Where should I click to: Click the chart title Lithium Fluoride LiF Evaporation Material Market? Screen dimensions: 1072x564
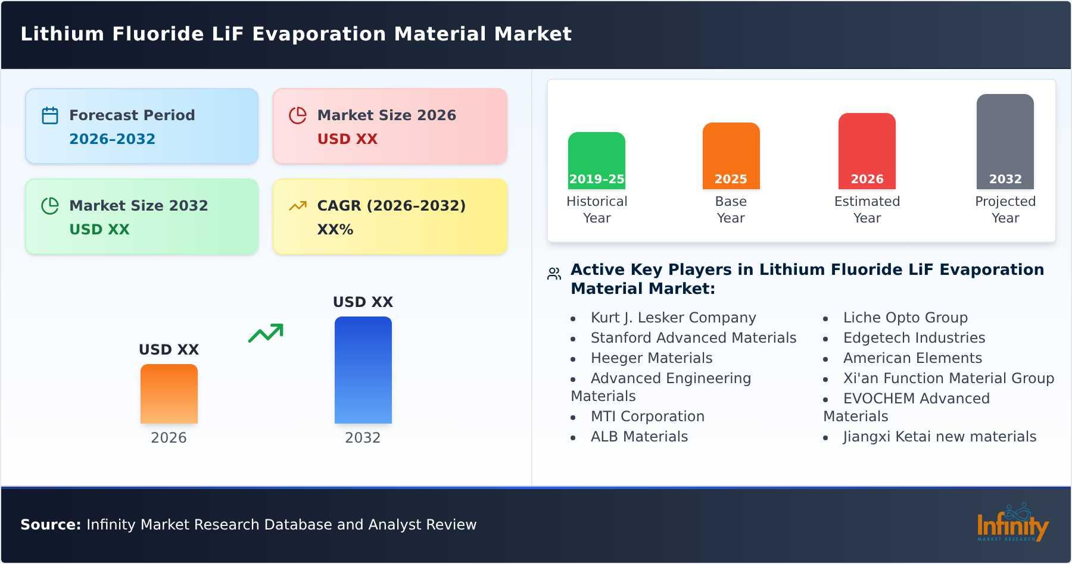[x=296, y=34]
